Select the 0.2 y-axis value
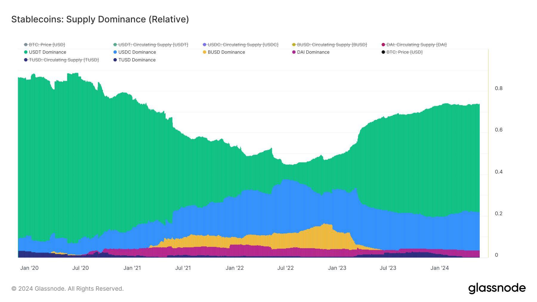This screenshot has width=537, height=302. pos(499,213)
